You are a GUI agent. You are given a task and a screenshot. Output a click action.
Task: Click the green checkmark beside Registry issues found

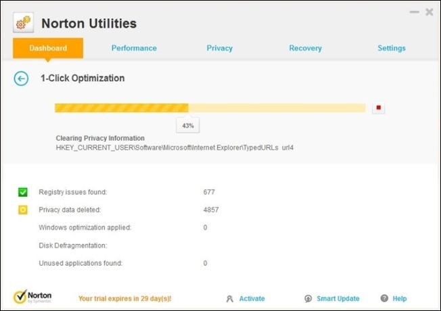point(23,192)
